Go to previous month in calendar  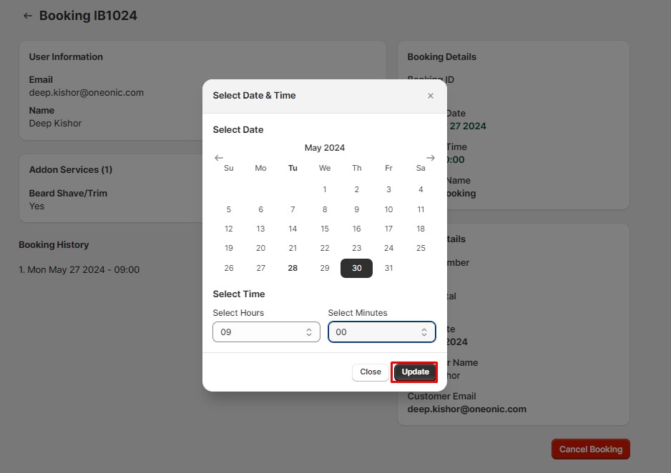click(x=219, y=158)
